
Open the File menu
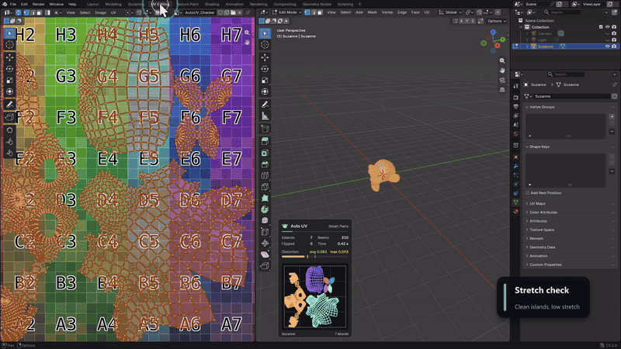click(x=13, y=4)
